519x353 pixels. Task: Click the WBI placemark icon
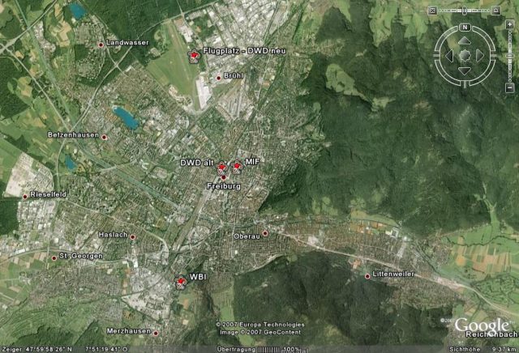[181, 282]
